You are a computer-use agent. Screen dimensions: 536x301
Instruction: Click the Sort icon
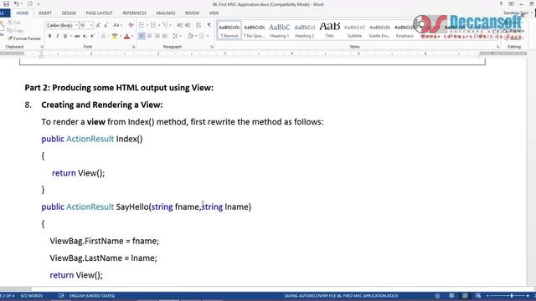point(198,25)
